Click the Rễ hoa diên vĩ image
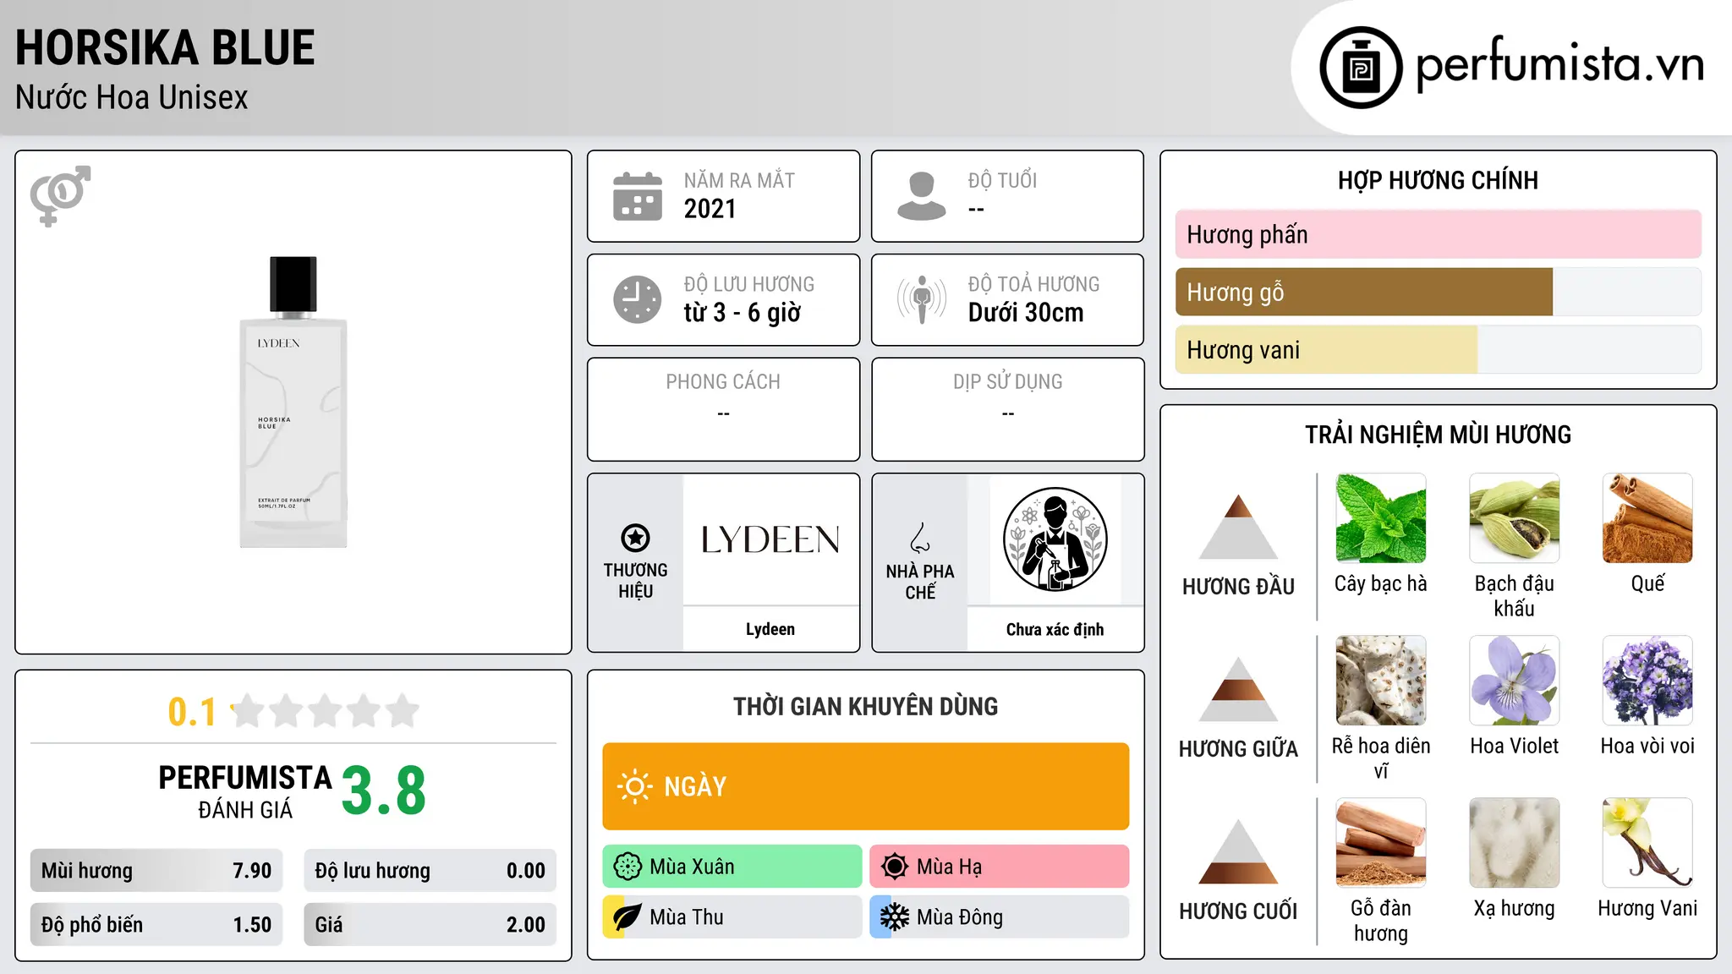 [x=1381, y=681]
